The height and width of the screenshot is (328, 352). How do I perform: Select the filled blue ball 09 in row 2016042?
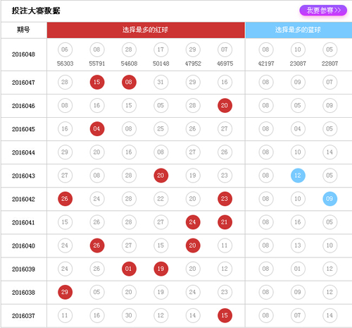coord(329,199)
